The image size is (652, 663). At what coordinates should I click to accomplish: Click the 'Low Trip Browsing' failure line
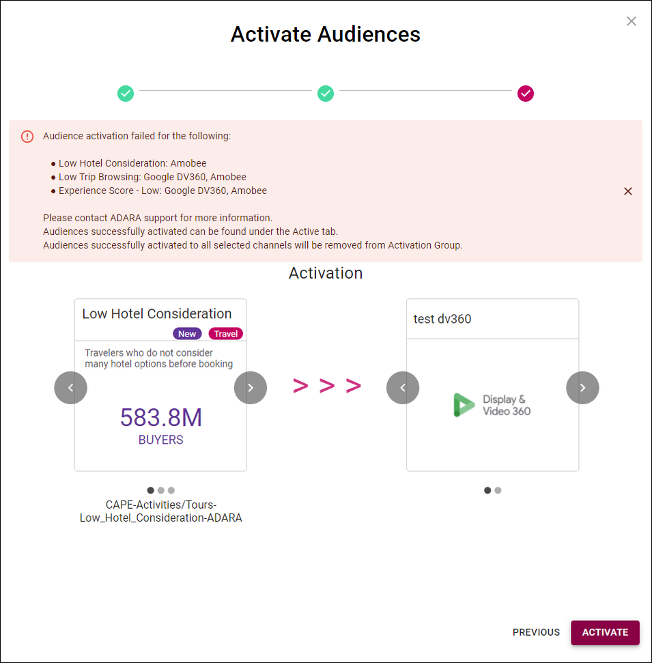[152, 177]
